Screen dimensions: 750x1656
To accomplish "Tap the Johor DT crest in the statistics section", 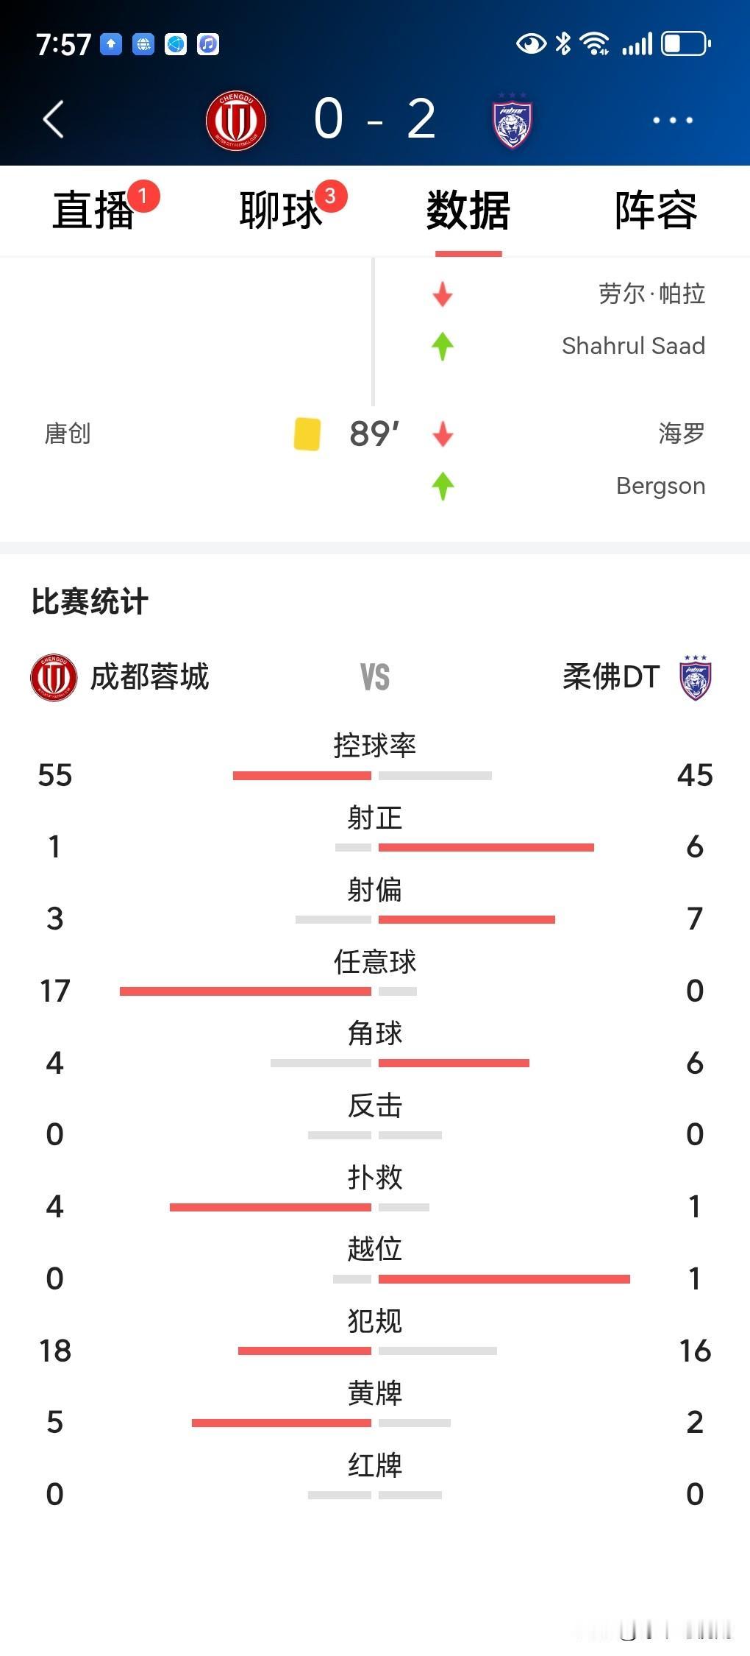I will tap(696, 677).
